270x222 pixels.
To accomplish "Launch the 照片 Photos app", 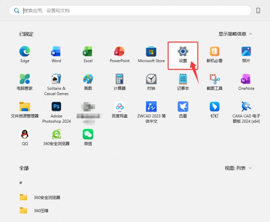I will (x=246, y=54).
